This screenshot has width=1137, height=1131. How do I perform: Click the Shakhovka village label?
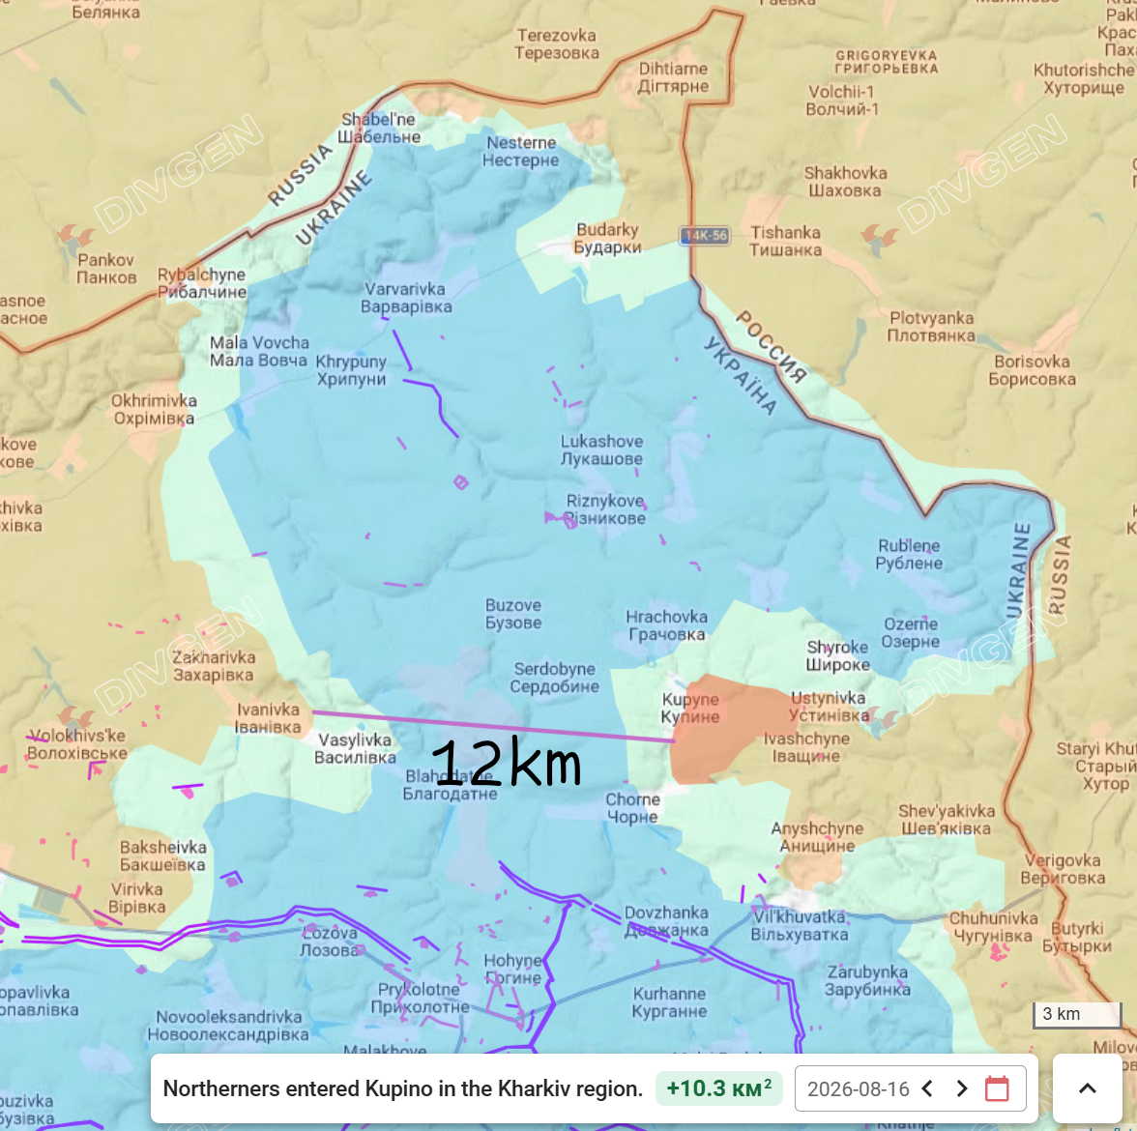845,182
